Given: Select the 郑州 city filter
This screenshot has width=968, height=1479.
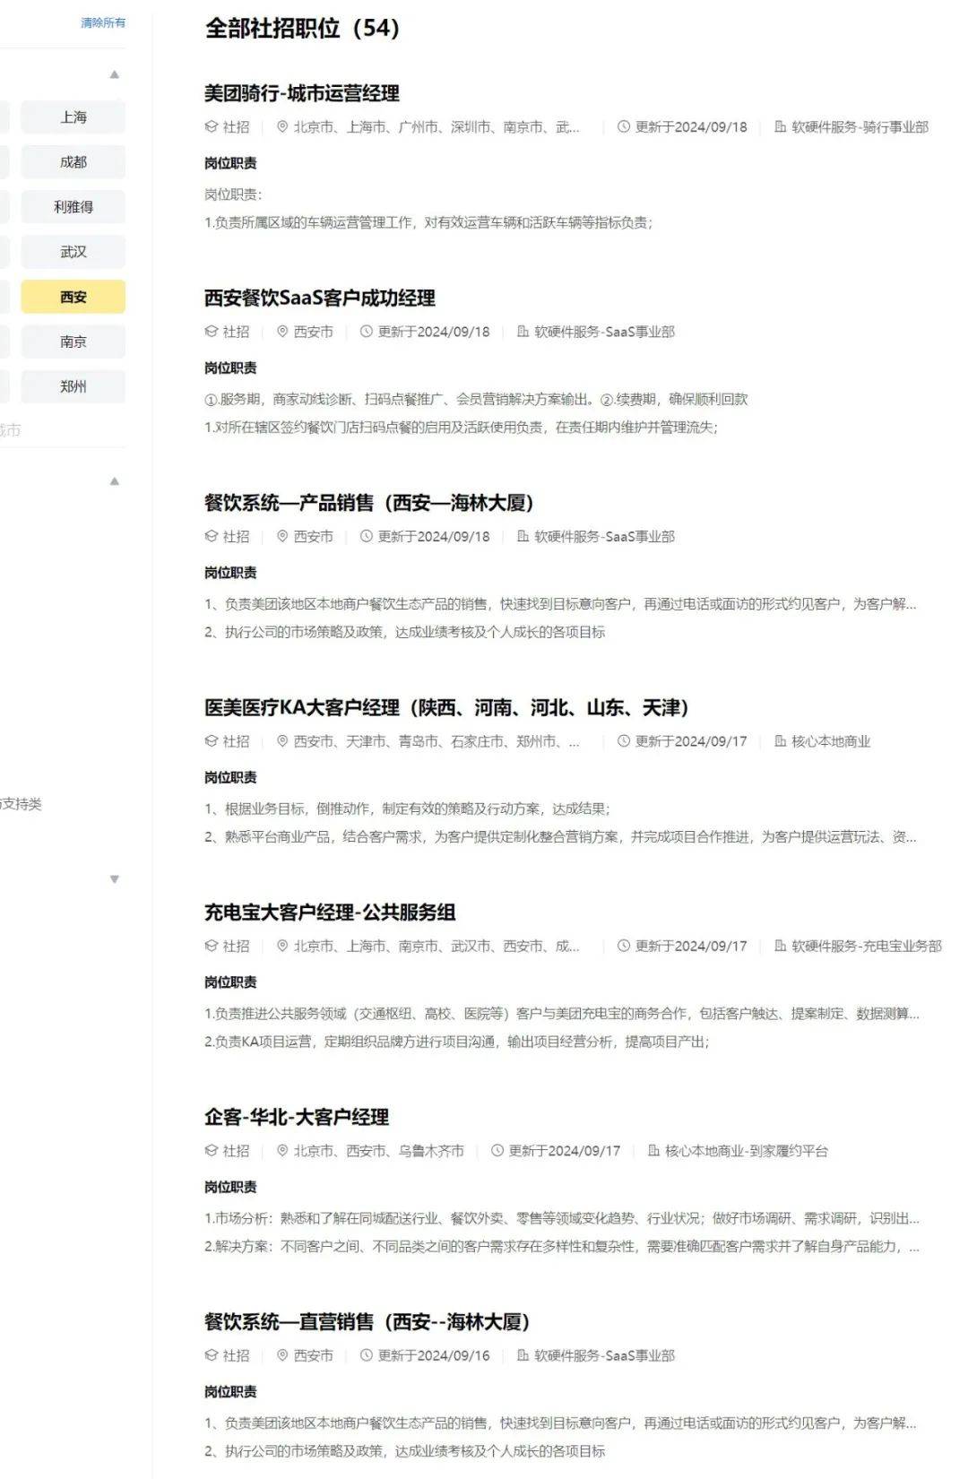Looking at the screenshot, I should (73, 386).
